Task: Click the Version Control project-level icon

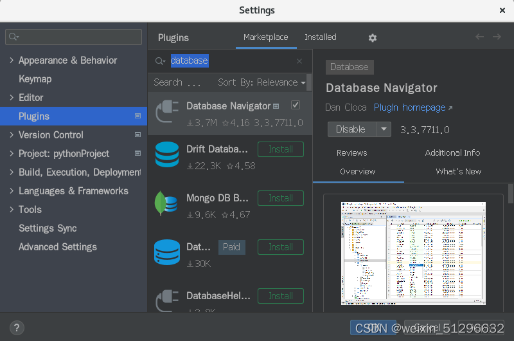Action: click(137, 134)
